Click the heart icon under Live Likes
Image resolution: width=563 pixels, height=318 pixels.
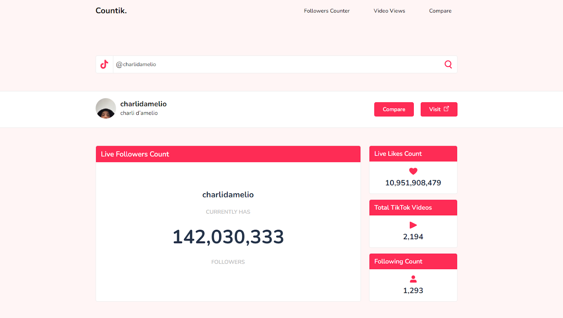[413, 171]
